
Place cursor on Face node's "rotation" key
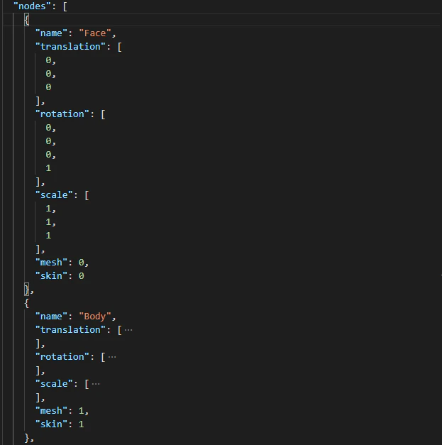62,114
